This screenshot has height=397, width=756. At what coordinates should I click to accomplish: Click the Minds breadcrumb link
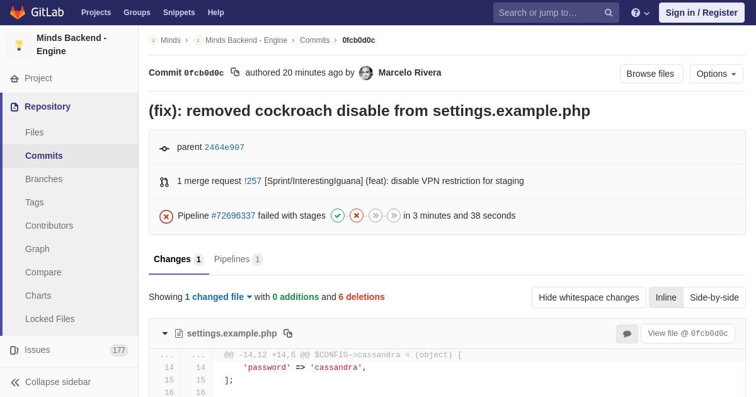pyautogui.click(x=170, y=40)
